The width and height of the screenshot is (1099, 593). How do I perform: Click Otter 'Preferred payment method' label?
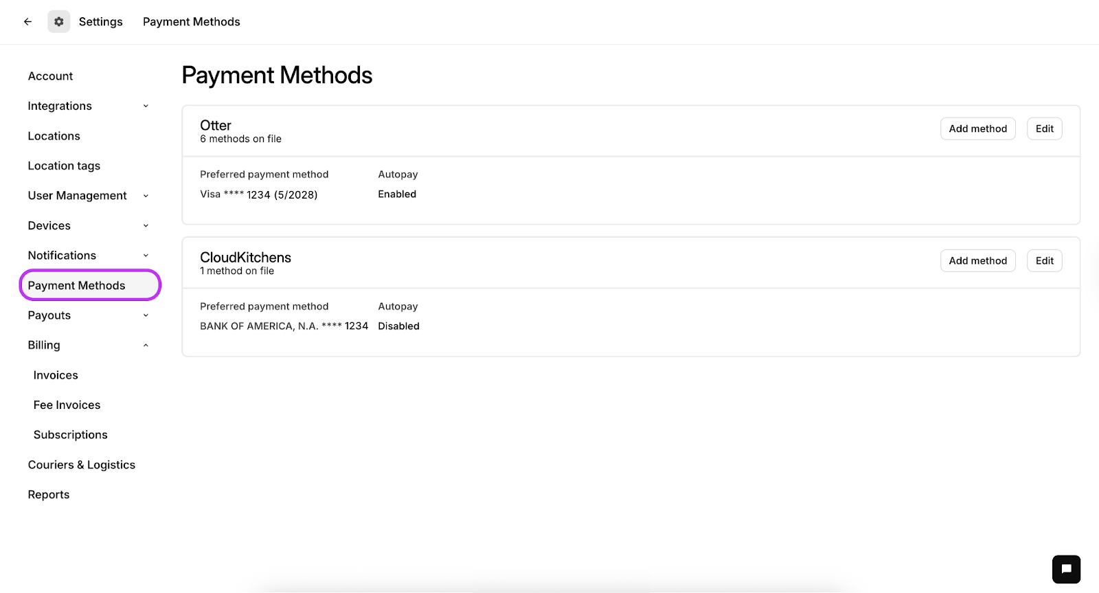[264, 175]
